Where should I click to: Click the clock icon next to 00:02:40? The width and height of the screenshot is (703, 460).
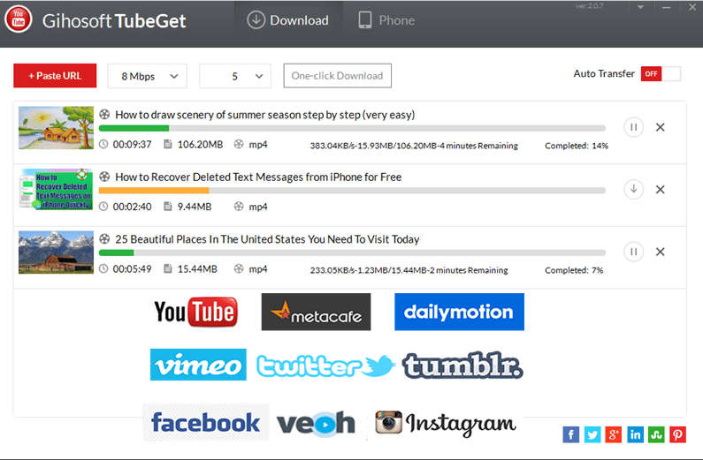103,207
